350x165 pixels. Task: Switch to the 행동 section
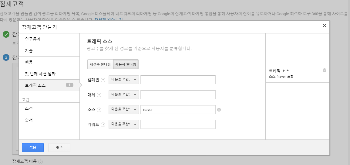pos(49,62)
